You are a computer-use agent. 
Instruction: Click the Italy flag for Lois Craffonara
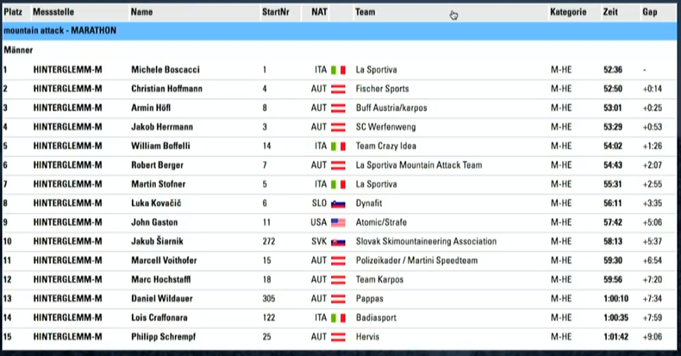(338, 318)
